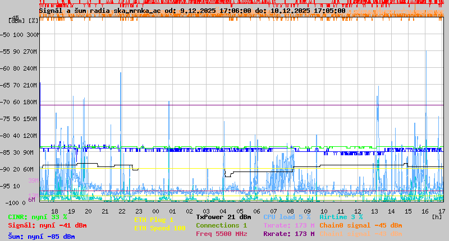The width and height of the screenshot is (449, 241).
Task: Click the '60M' y-axis label
Action: click(28, 169)
